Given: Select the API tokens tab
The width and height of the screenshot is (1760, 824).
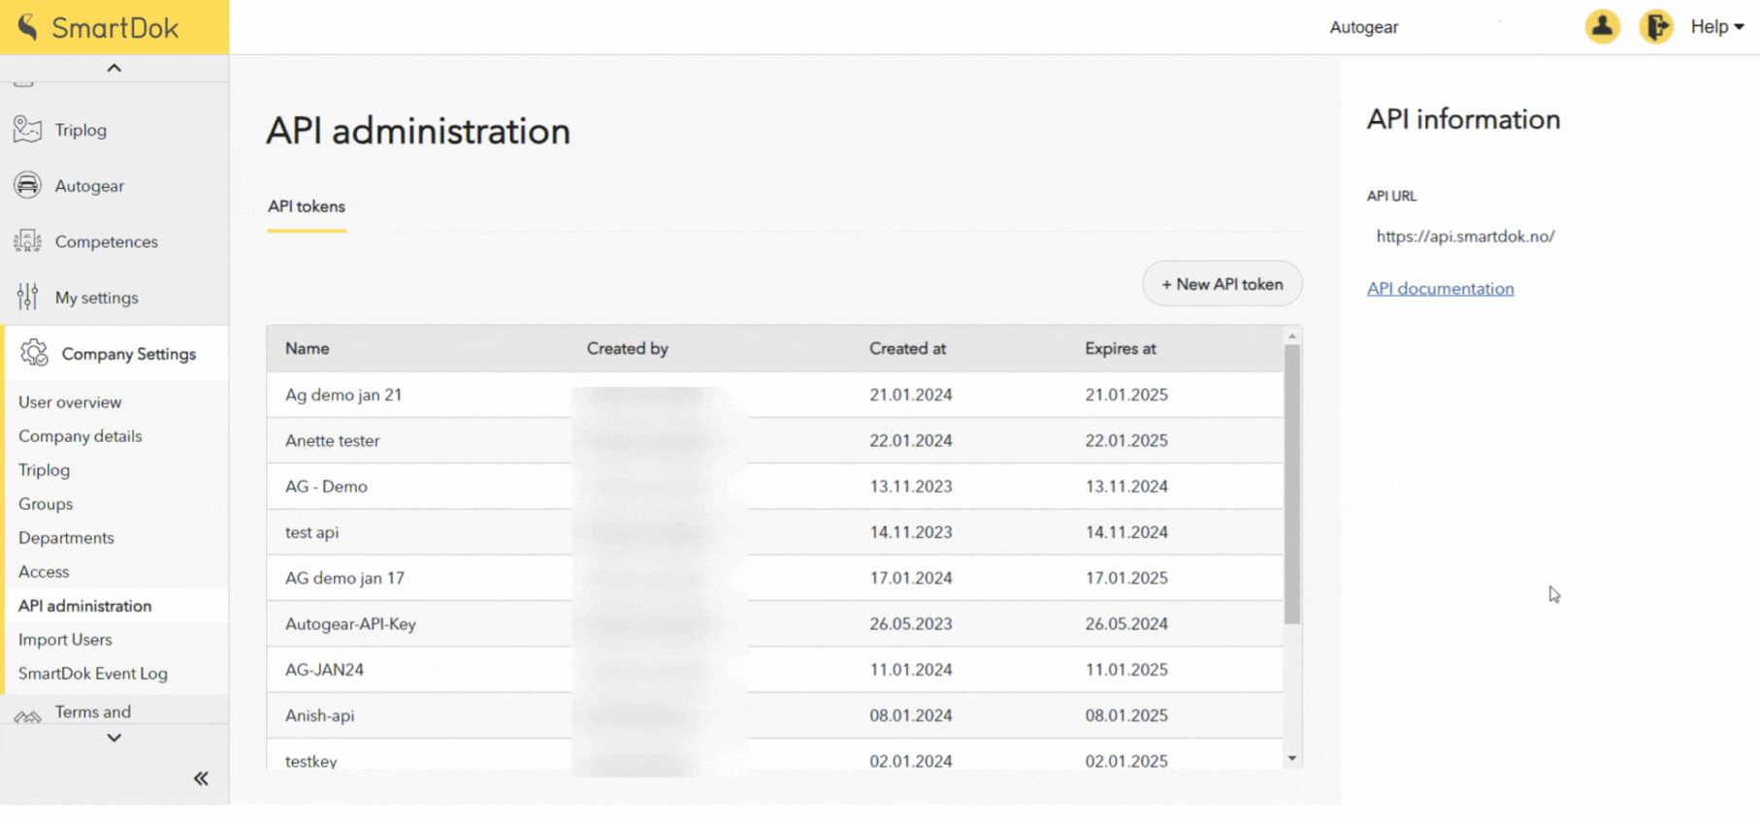Looking at the screenshot, I should pos(307,206).
